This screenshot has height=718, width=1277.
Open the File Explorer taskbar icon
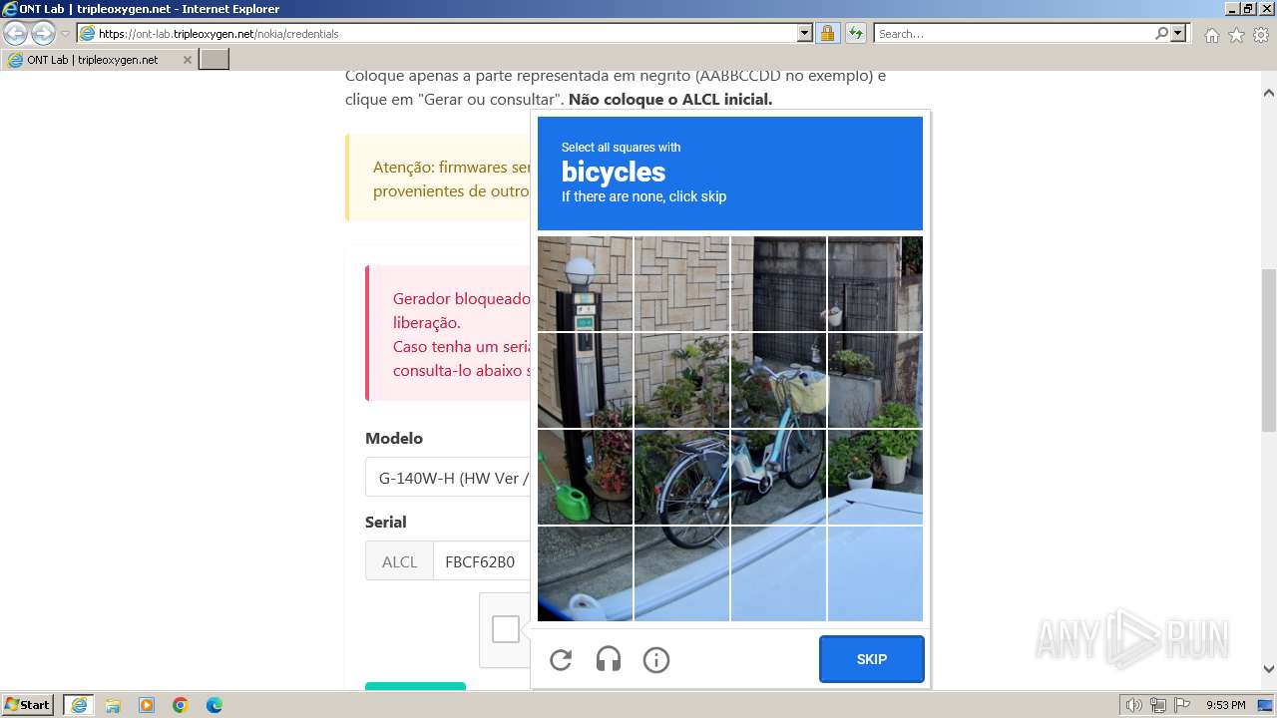pyautogui.click(x=113, y=704)
